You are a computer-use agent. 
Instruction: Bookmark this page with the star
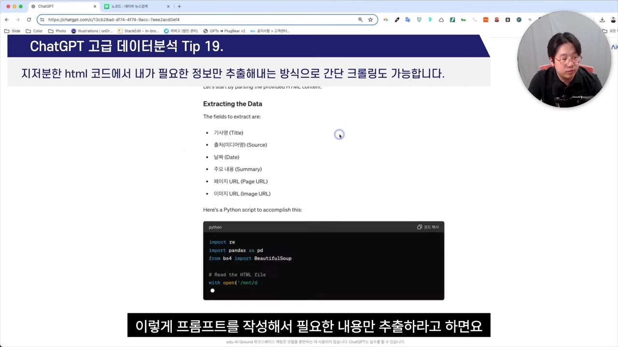click(370, 20)
